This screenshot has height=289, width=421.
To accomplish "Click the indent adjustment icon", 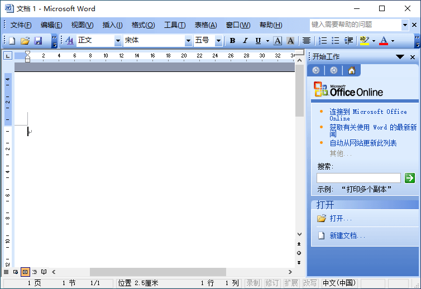I will coord(348,41).
